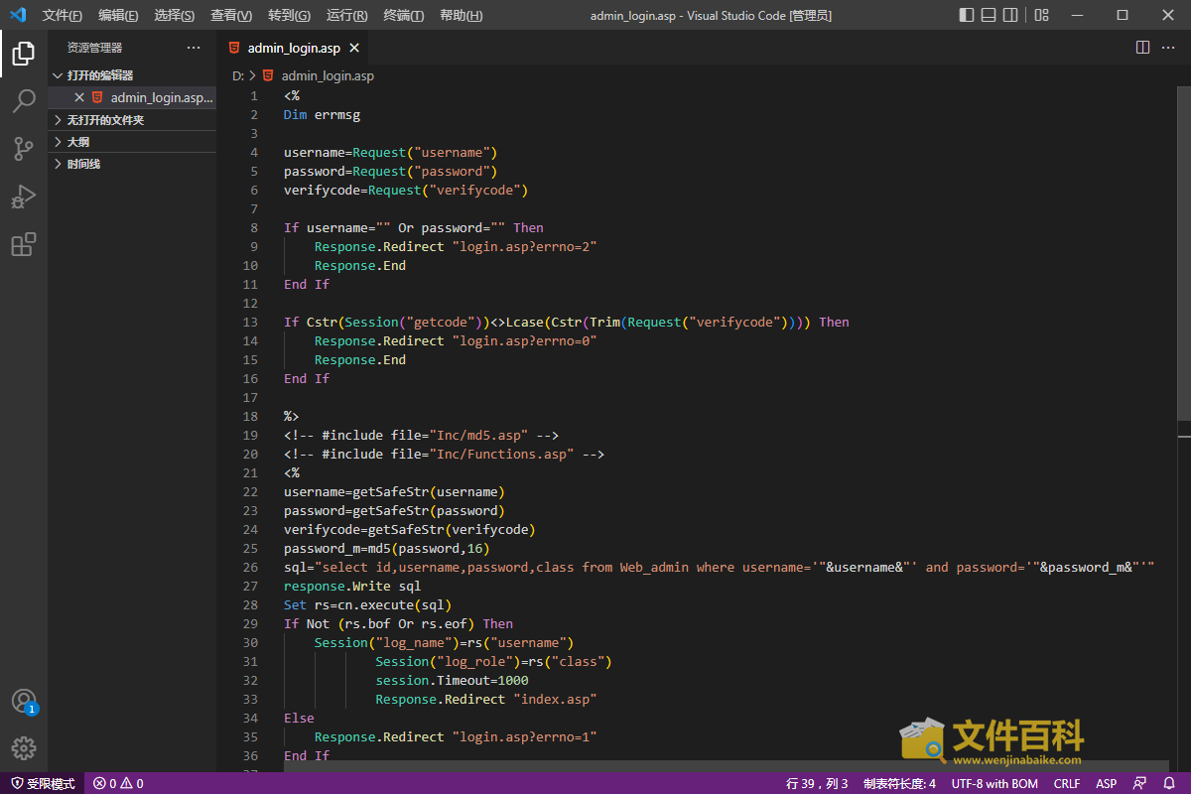Change ASP language mode in status bar
Screen dimensions: 1191x794
[x=1106, y=783]
